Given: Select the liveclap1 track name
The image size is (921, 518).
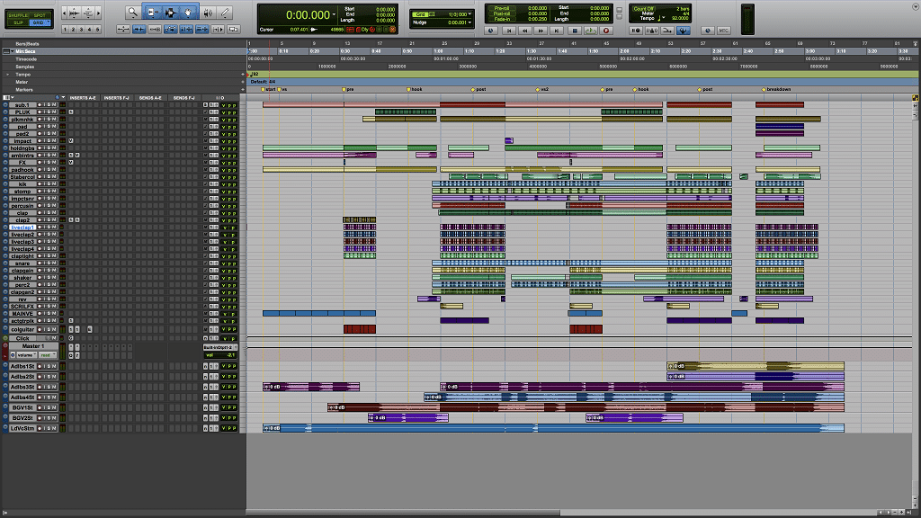Looking at the screenshot, I should point(22,228).
